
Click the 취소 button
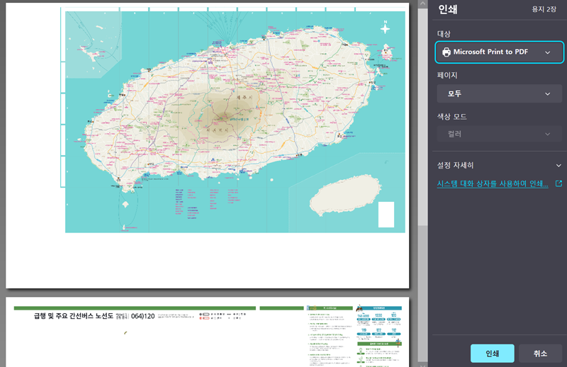tap(540, 354)
